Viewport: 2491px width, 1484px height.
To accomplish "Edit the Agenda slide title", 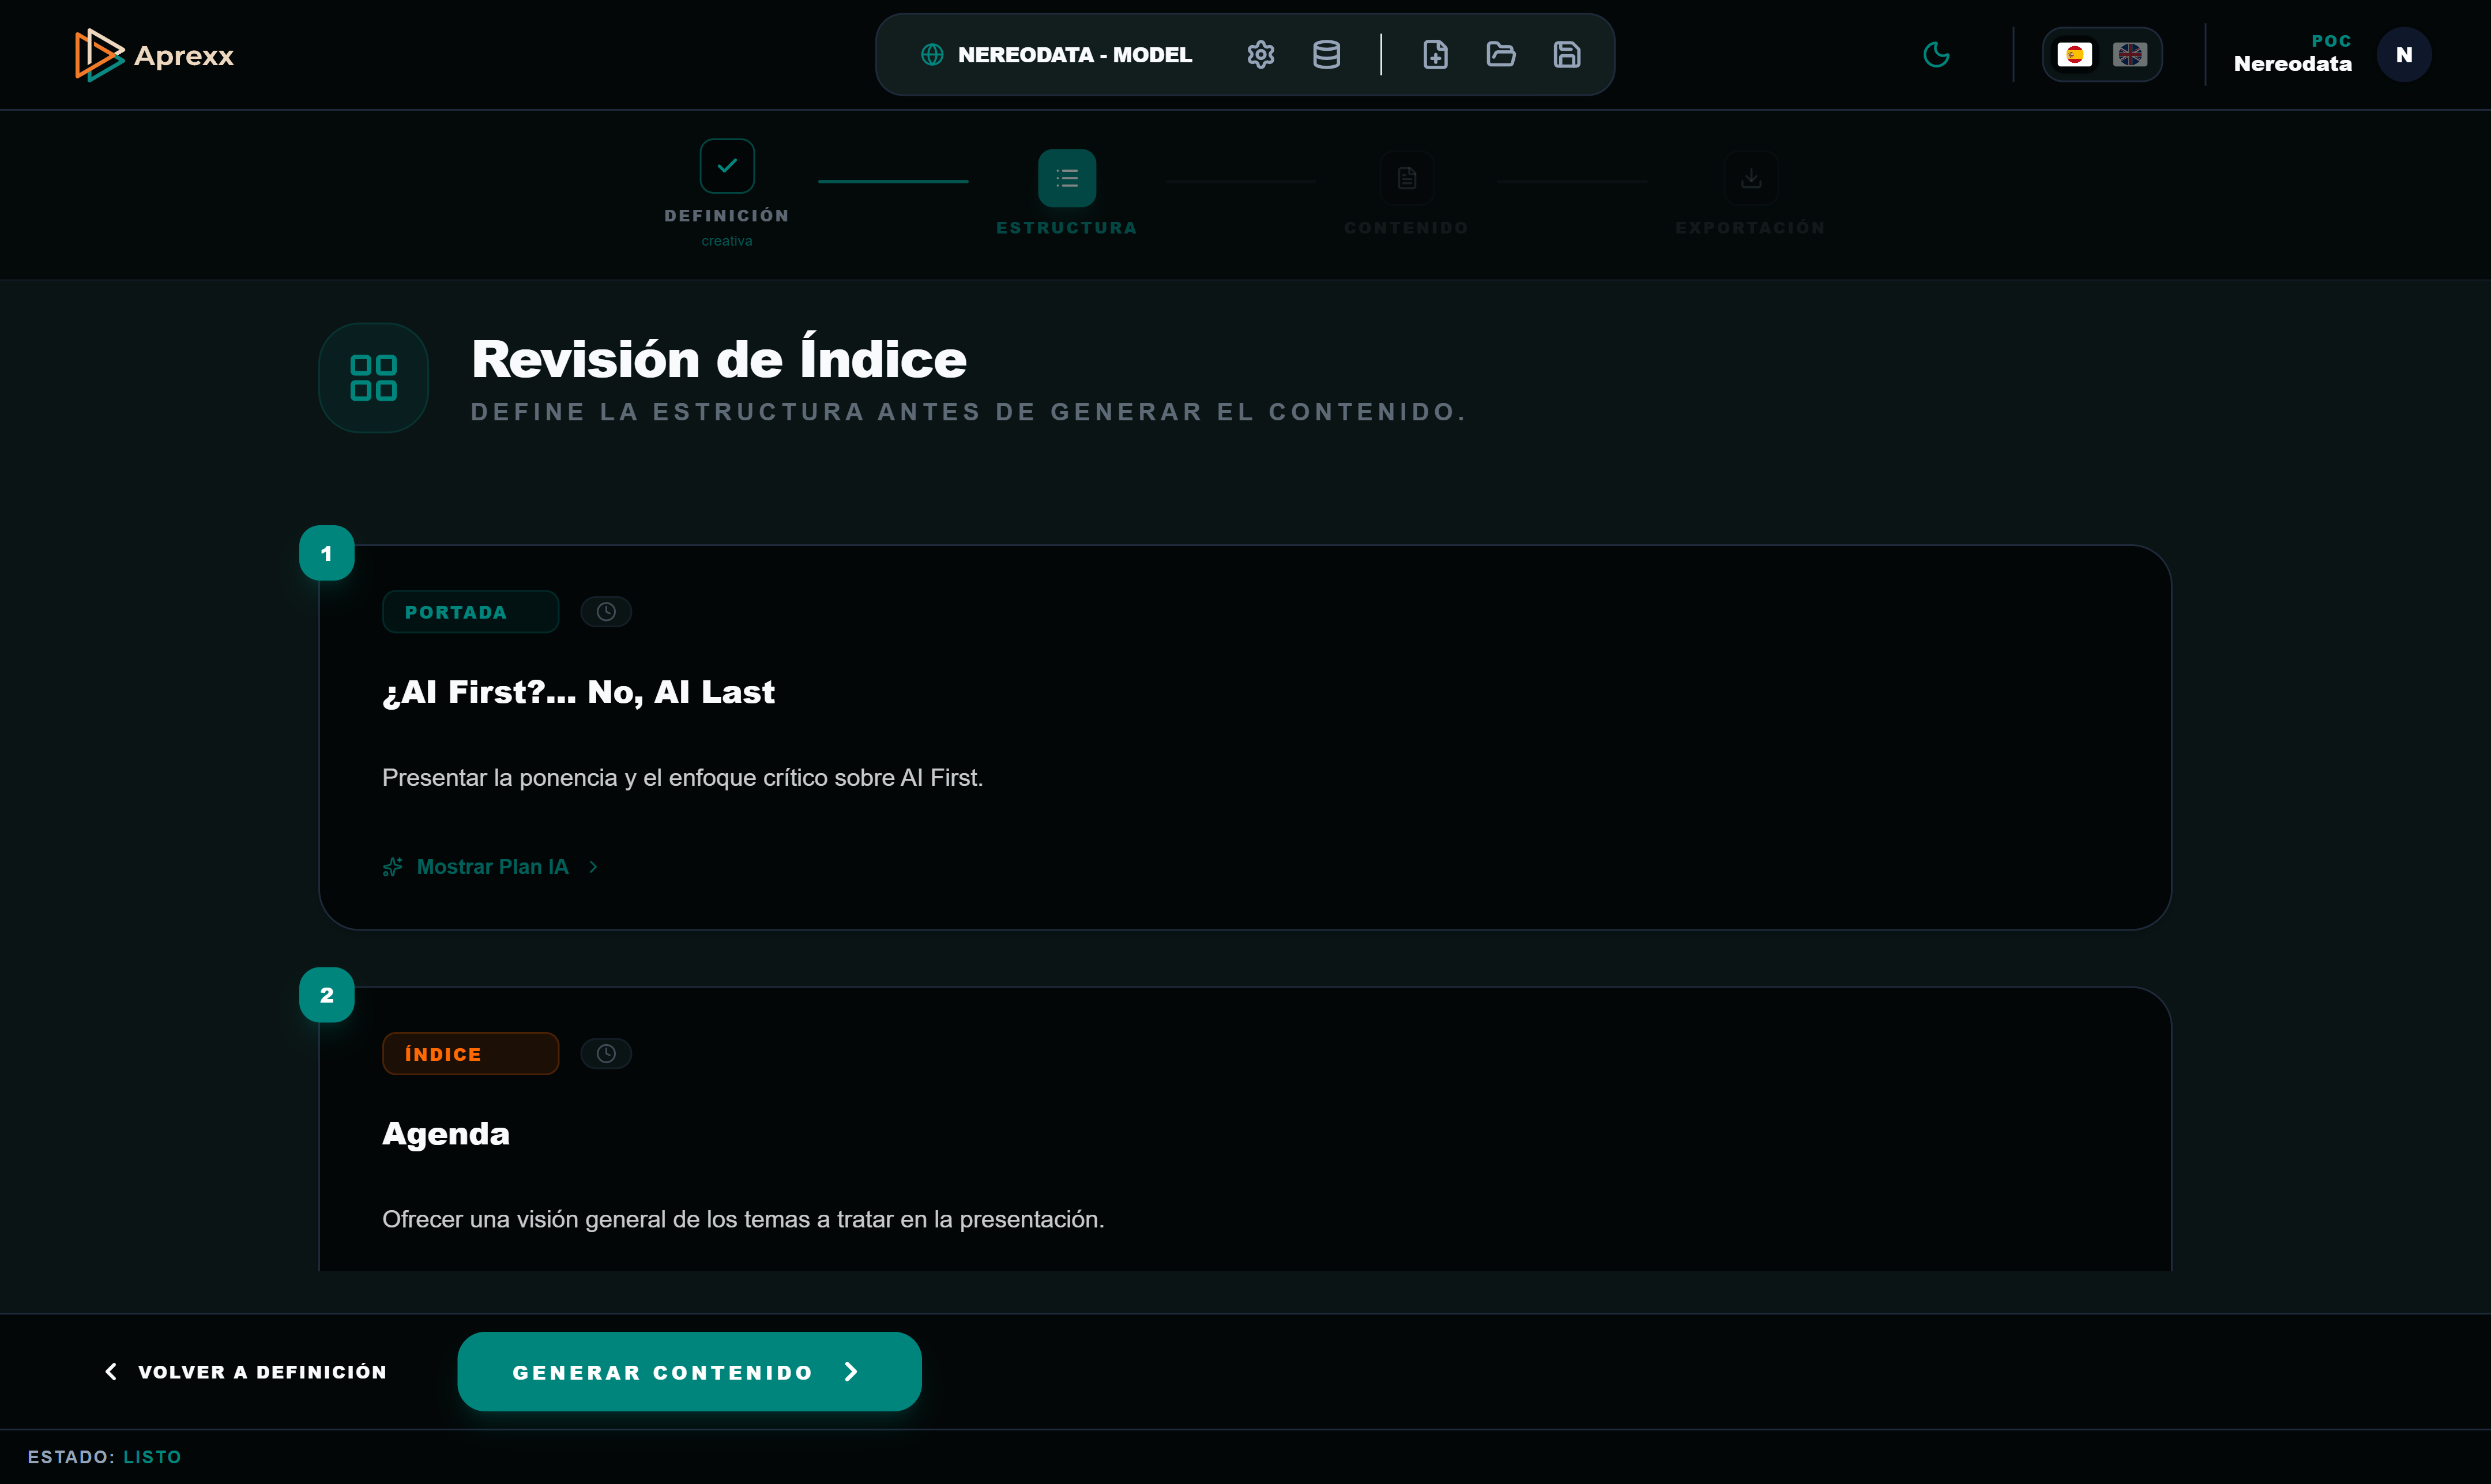I will tap(446, 1134).
